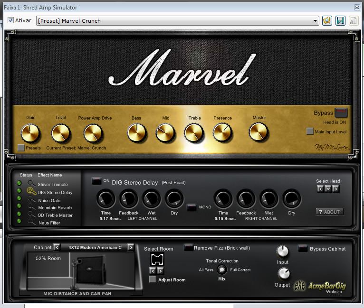The height and width of the screenshot is (308, 364).
Task: Click the save preset floppy icon
Action: pyautogui.click(x=340, y=20)
